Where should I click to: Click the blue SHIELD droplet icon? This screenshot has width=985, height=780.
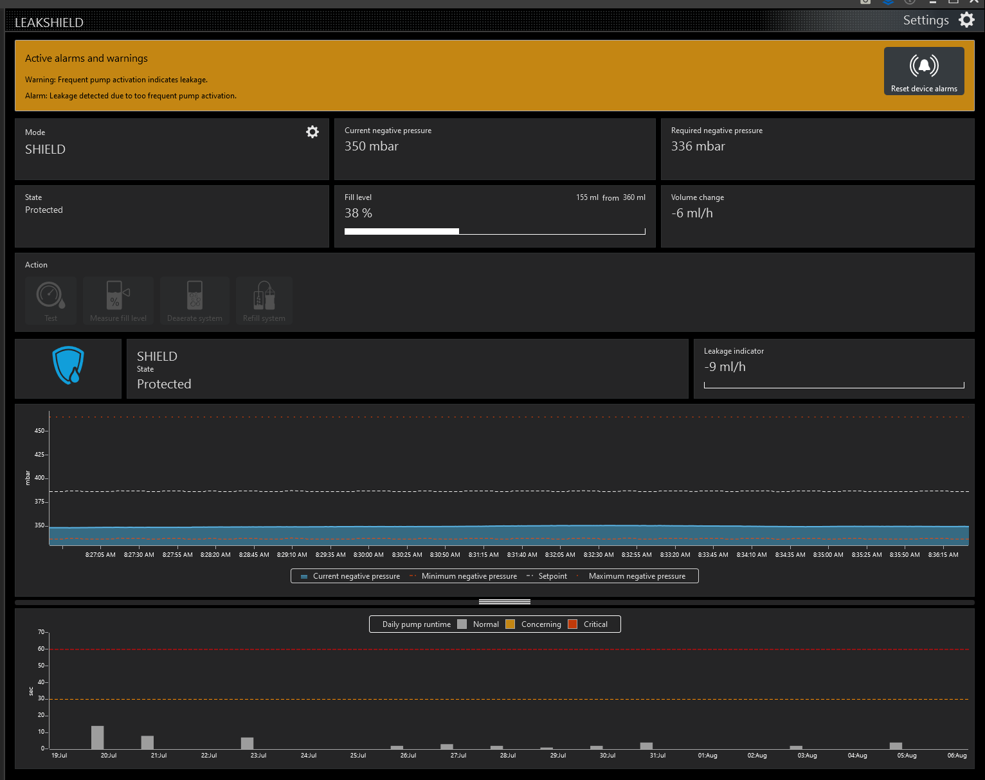(x=68, y=365)
